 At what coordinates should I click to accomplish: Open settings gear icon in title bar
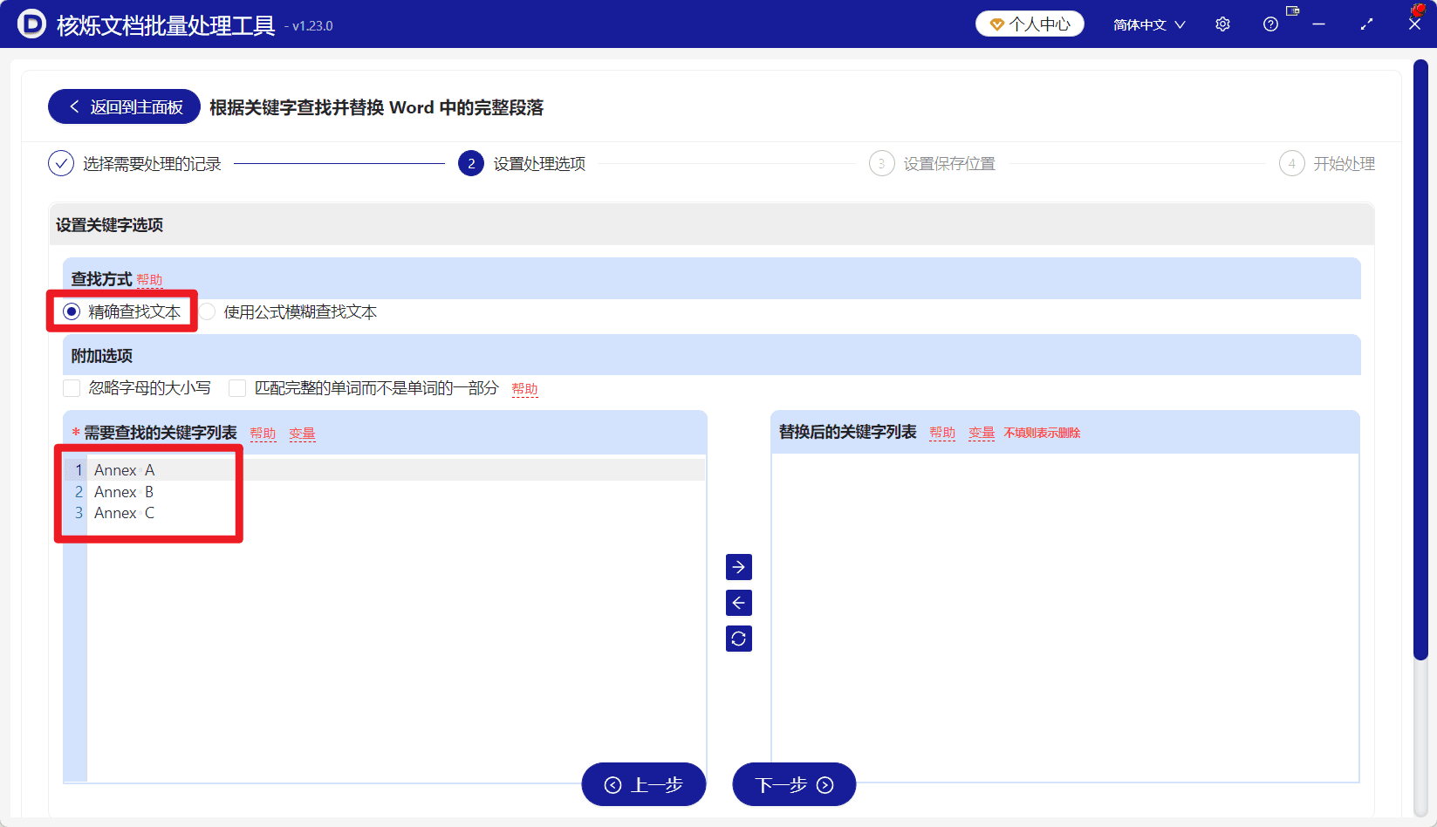[1222, 24]
